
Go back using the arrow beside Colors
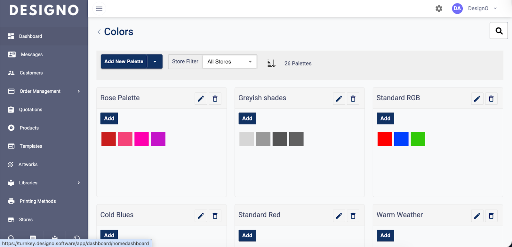click(x=99, y=32)
